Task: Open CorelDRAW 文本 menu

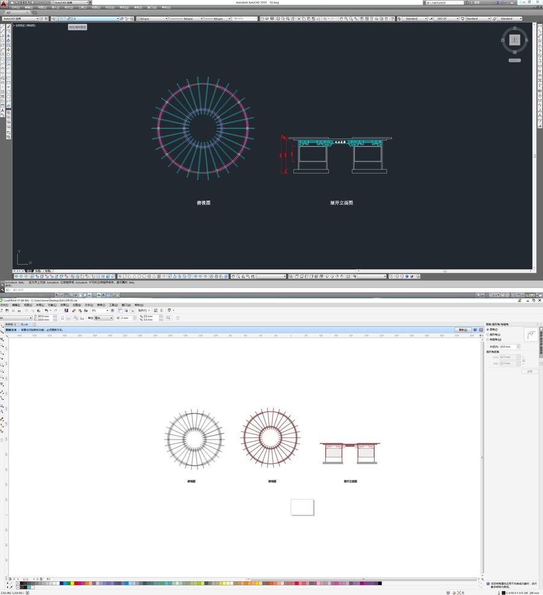Action: (x=89, y=304)
